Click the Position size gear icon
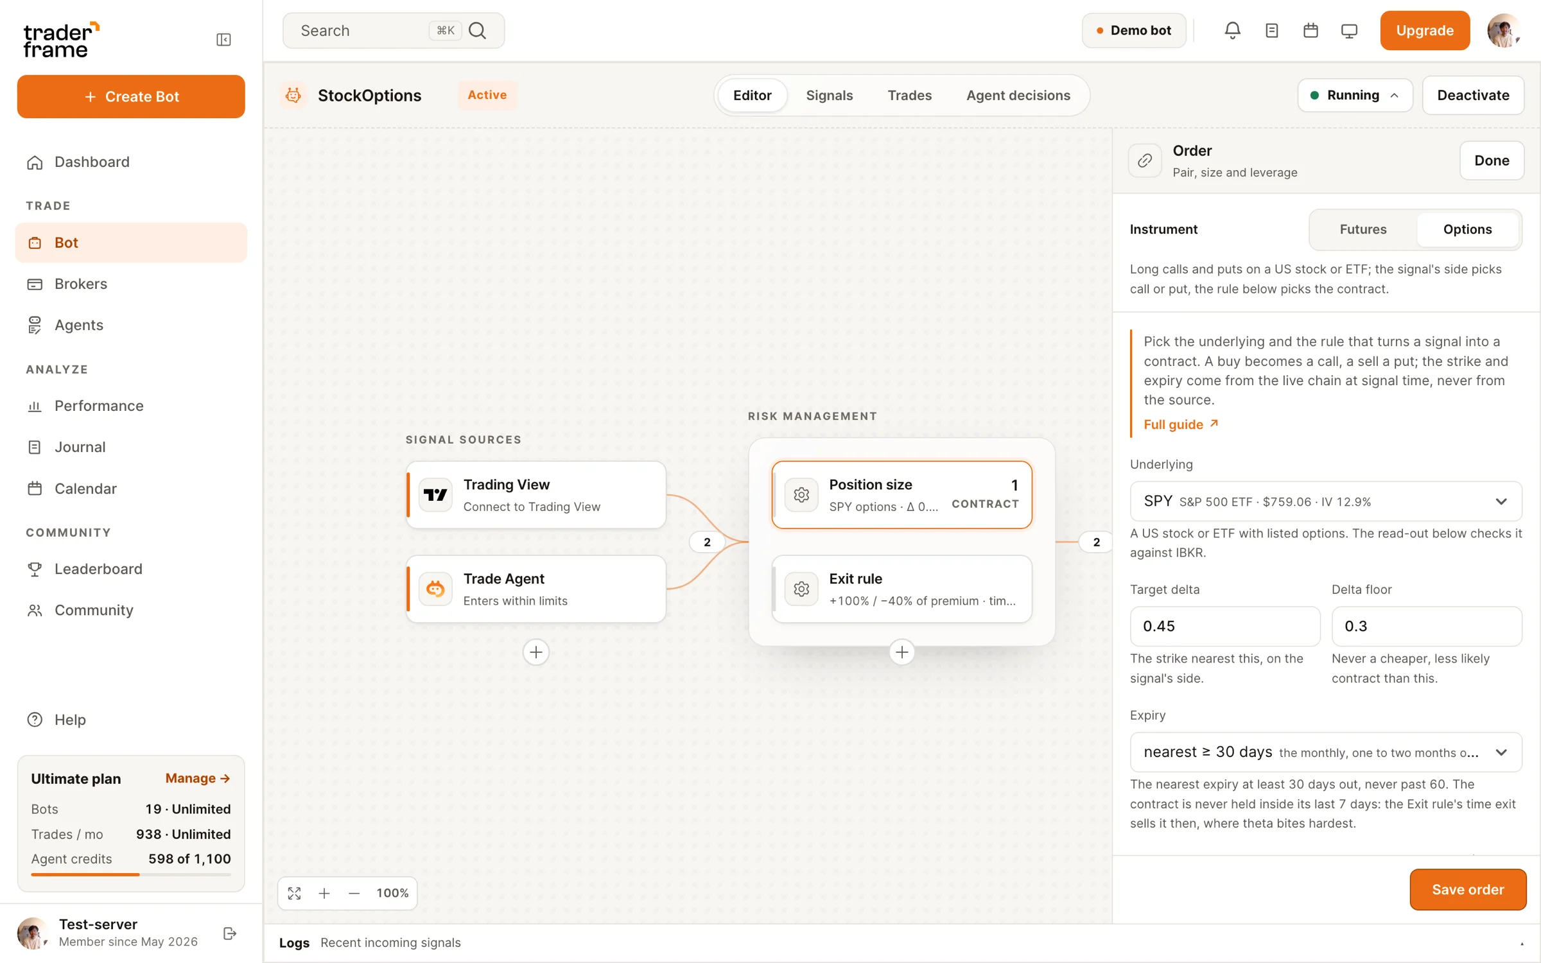This screenshot has width=1541, height=963. point(801,494)
